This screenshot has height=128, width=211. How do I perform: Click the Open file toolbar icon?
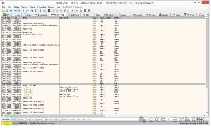3,11
